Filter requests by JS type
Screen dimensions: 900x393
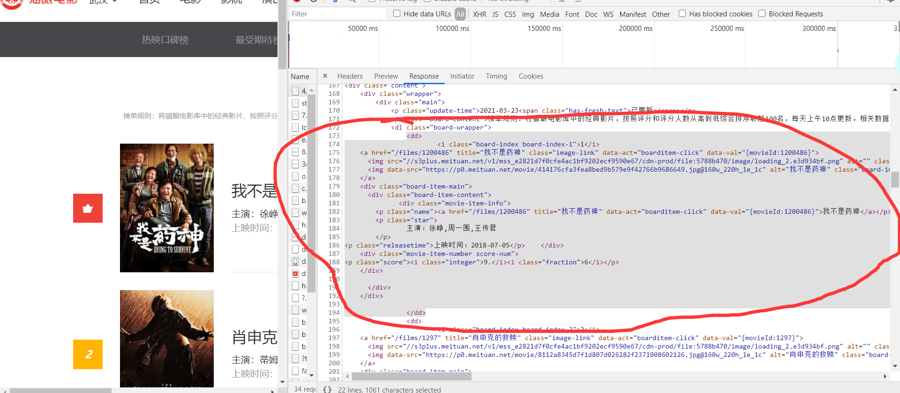(x=495, y=14)
